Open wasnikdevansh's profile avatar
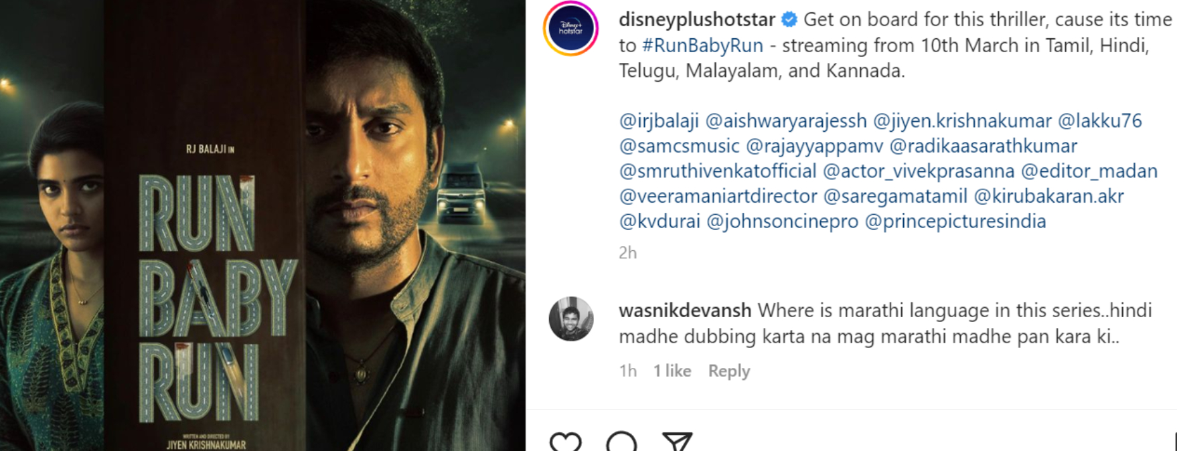This screenshot has width=1177, height=451. (x=571, y=319)
